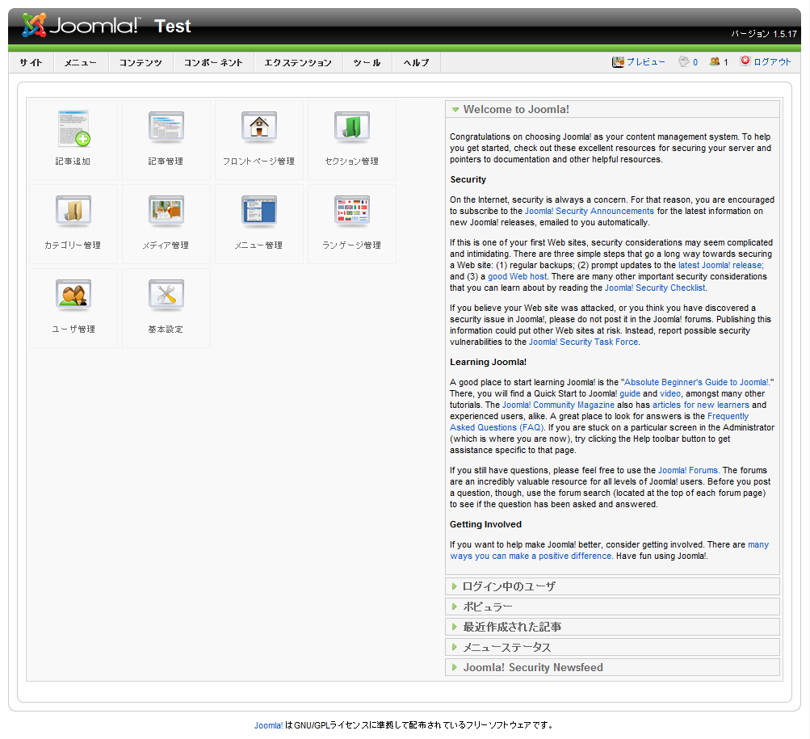The height and width of the screenshot is (739, 810).
Task: Open the コンポーネント menu
Action: point(213,62)
